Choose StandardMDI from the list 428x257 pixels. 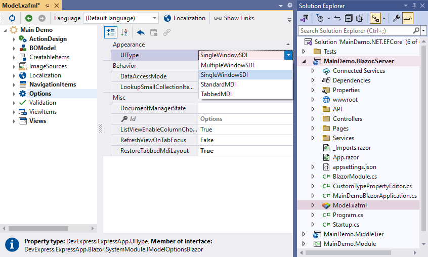tap(245, 84)
